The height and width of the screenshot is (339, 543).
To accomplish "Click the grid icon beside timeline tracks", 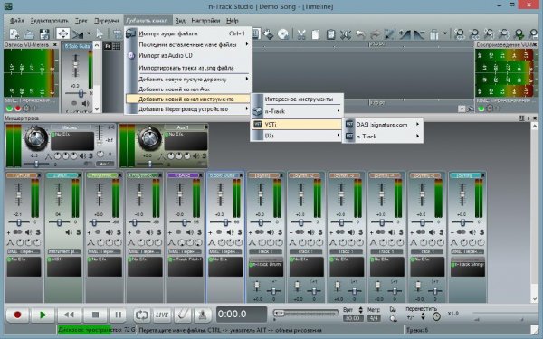I will point(117,46).
